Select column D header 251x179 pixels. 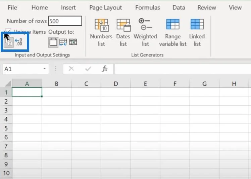[x=116, y=84]
